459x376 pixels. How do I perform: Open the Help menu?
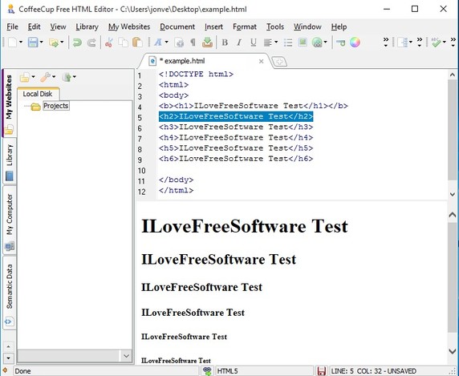pos(339,27)
